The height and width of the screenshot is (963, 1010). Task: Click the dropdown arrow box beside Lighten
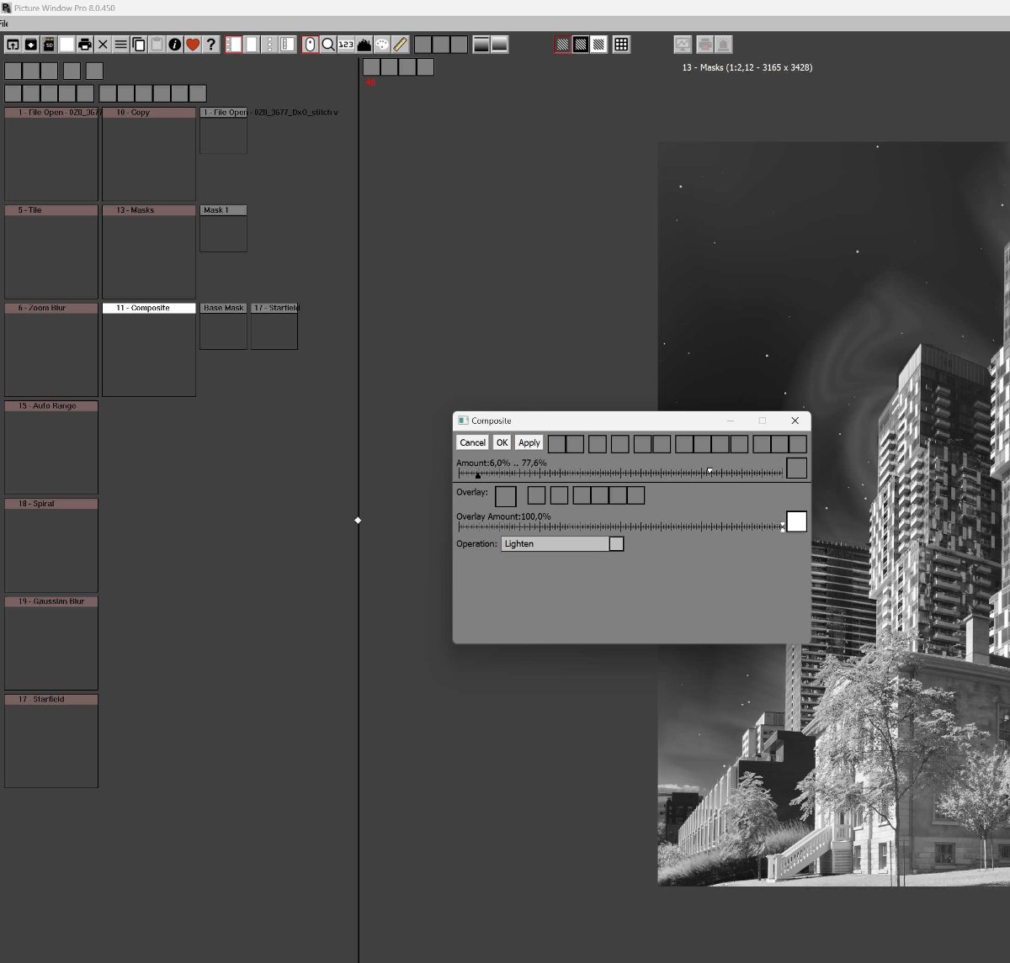pos(616,544)
